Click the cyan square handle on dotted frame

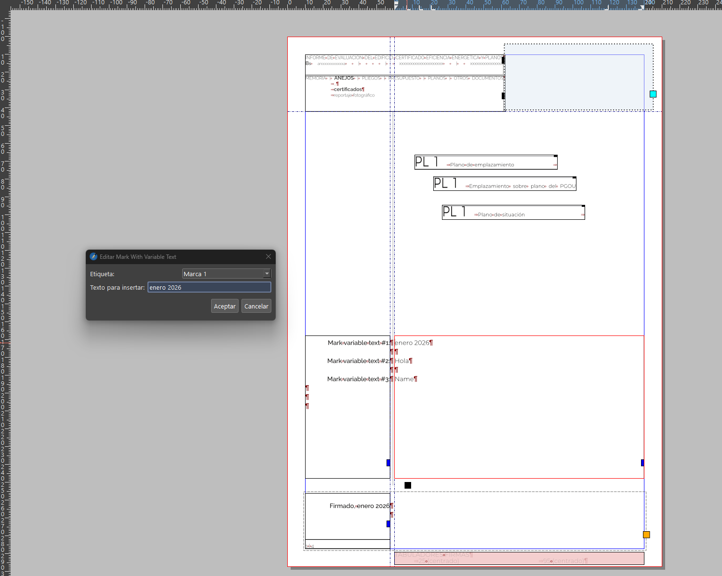653,94
